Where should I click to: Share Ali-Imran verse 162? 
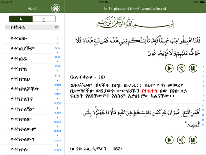181,140
